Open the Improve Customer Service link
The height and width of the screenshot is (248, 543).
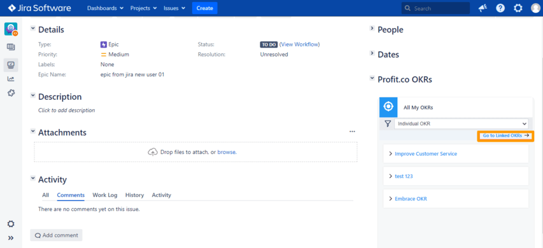click(426, 154)
